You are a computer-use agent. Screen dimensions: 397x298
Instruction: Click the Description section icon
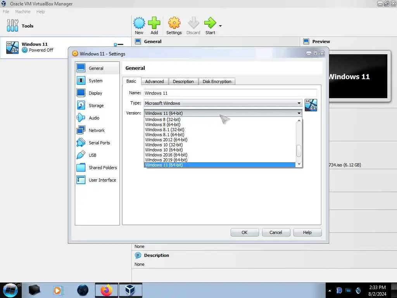[138, 255]
